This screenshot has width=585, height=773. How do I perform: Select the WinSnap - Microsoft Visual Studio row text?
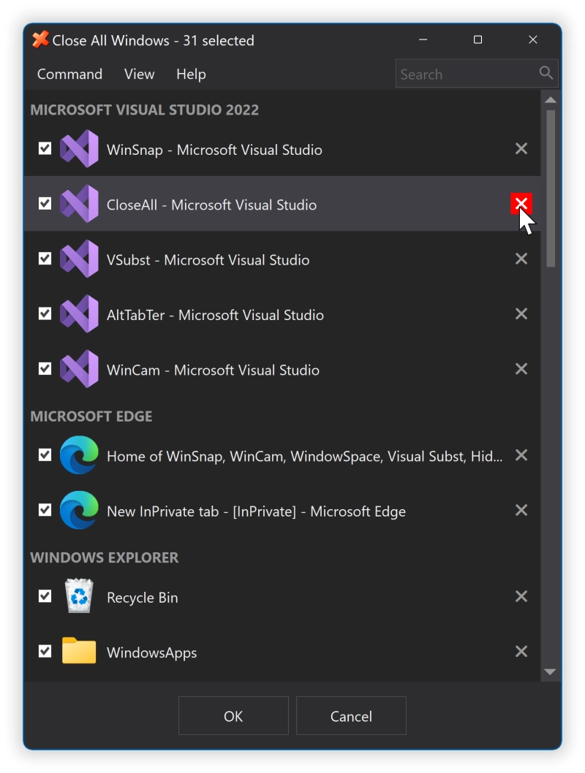(214, 150)
